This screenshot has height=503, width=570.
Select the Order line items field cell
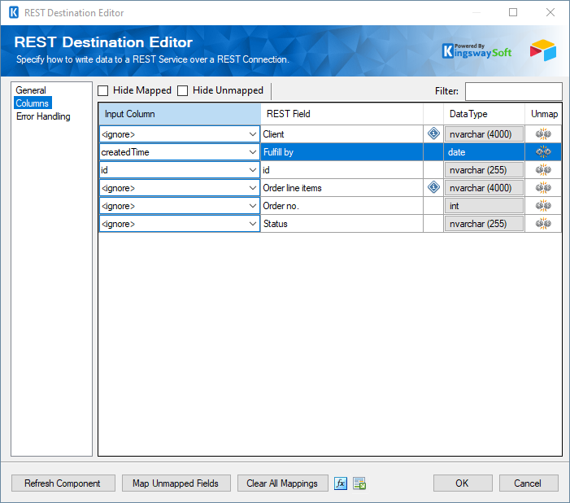342,188
